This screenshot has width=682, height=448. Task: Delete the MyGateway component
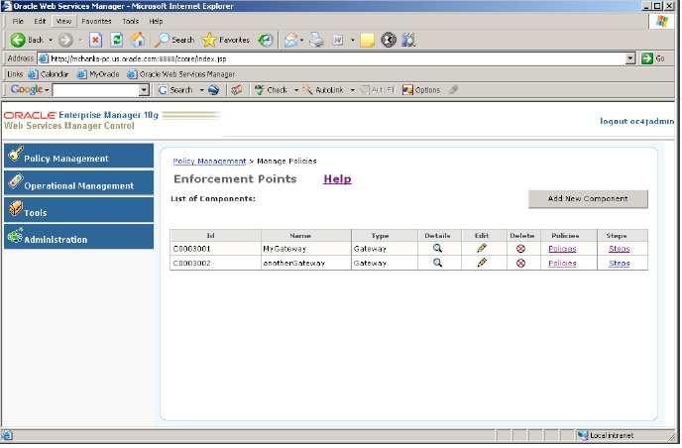coord(520,249)
